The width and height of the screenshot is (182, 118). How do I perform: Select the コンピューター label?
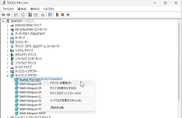tap(22, 42)
